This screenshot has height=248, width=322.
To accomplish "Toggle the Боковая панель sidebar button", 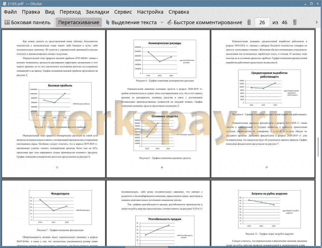I will click(27, 23).
